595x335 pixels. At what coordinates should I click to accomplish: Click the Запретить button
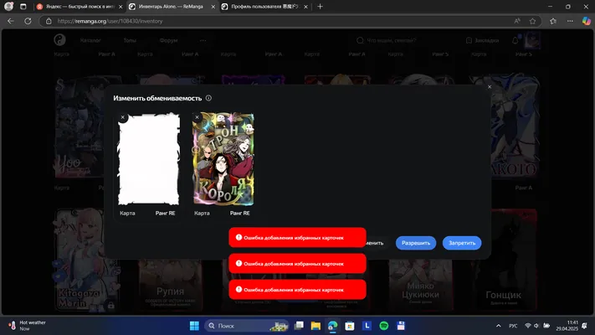pos(462,243)
